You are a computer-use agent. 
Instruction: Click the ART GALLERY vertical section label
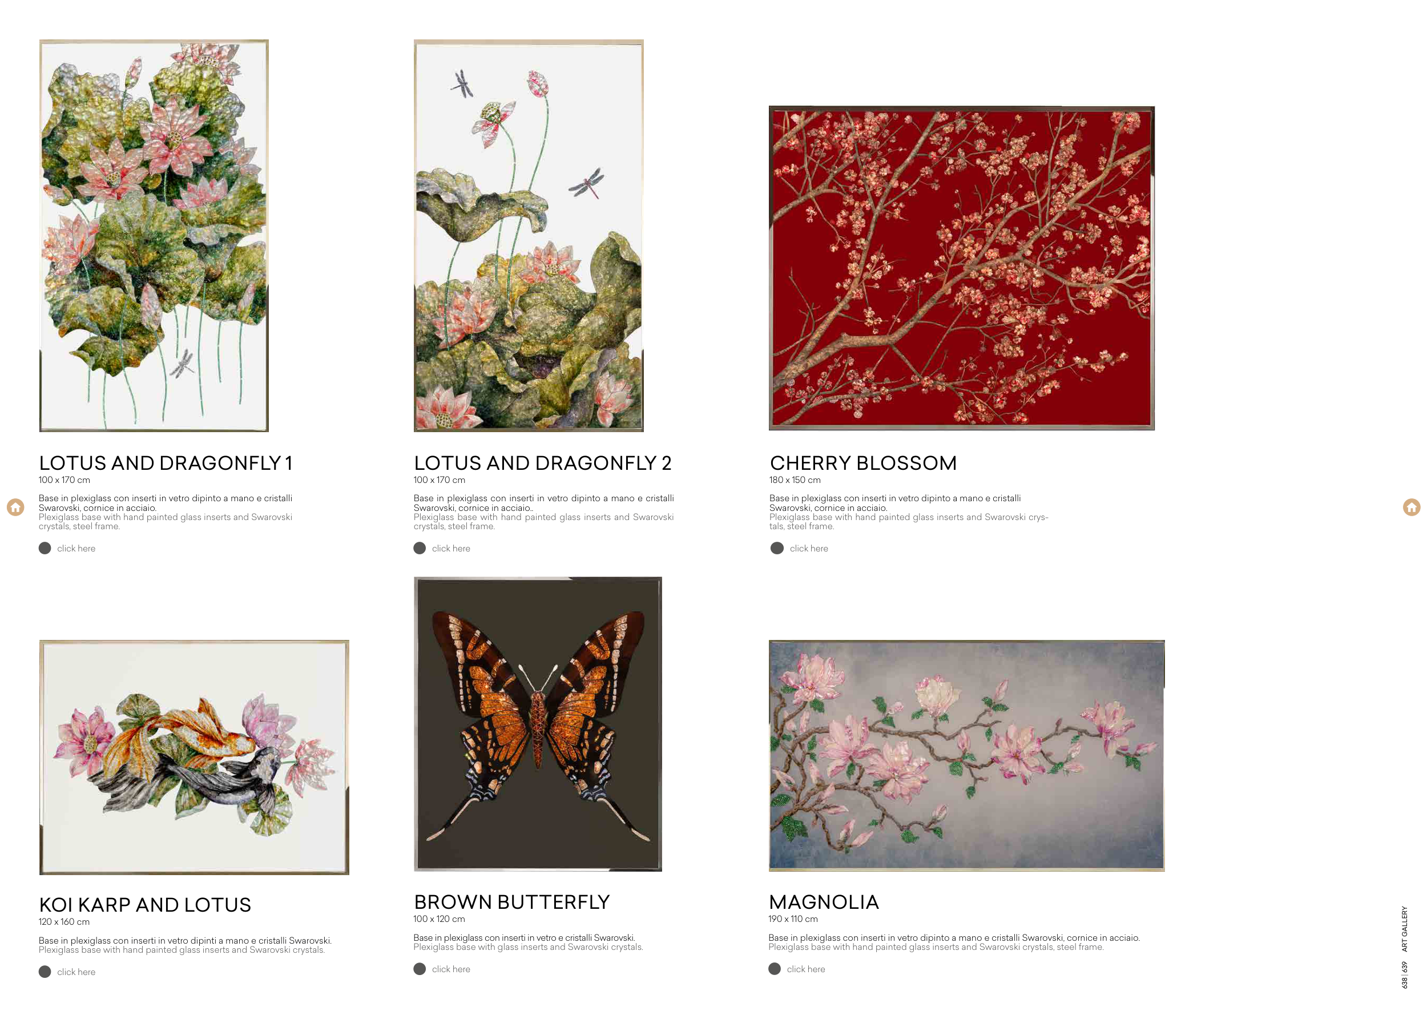1404,929
